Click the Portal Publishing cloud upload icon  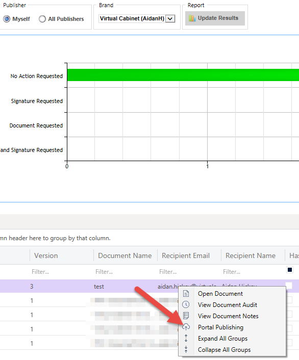[x=186, y=327]
